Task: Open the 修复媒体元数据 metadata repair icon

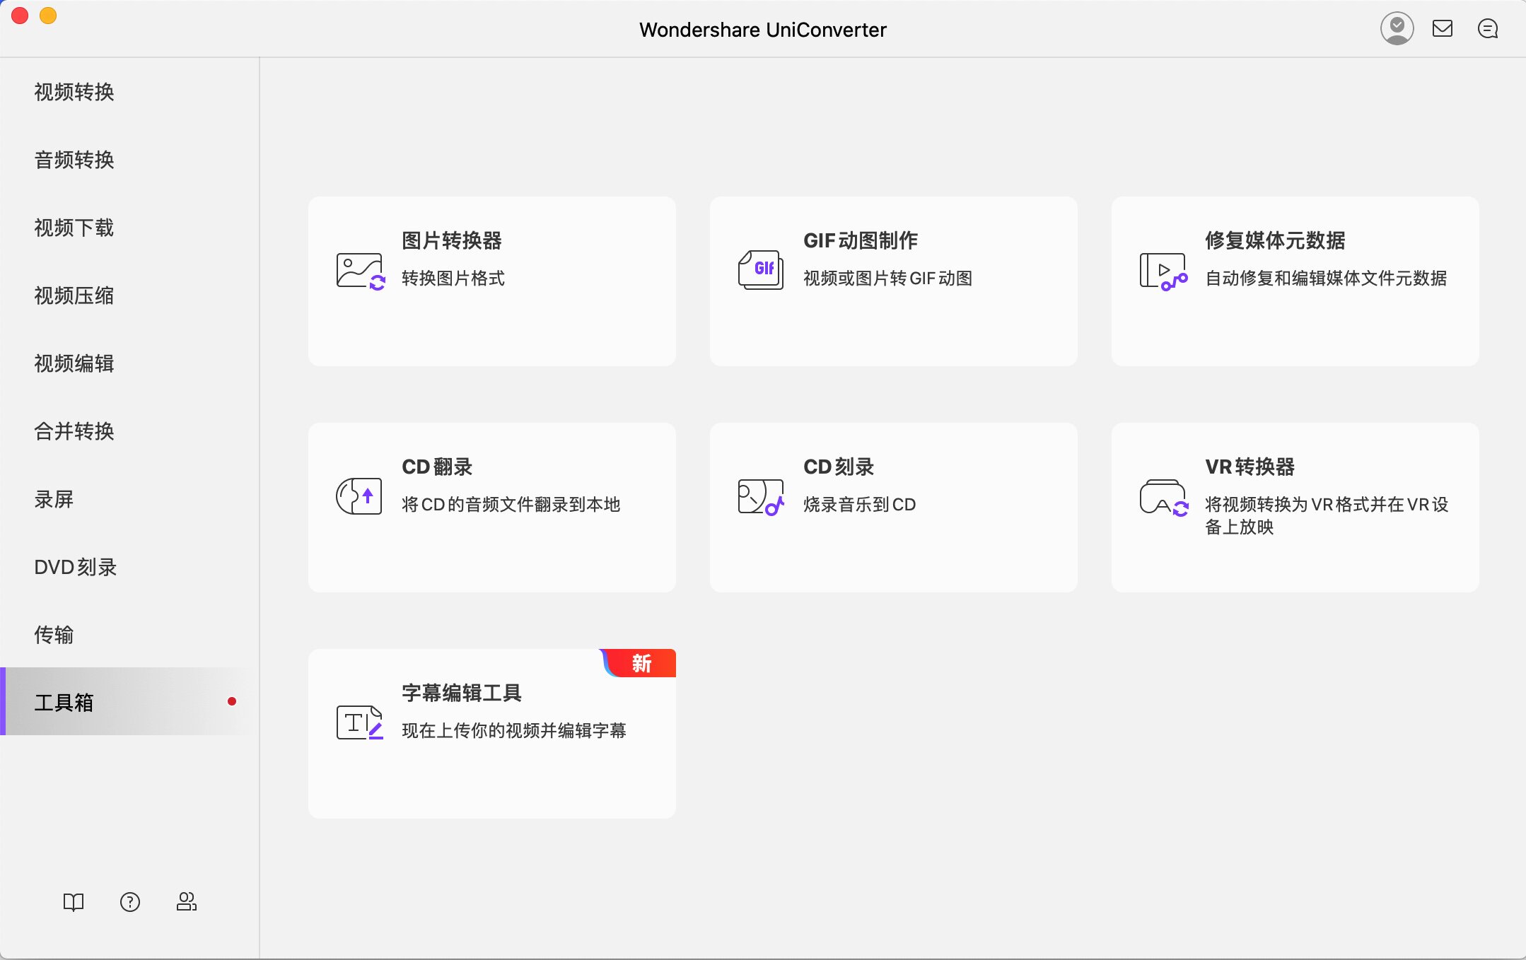Action: tap(1163, 271)
